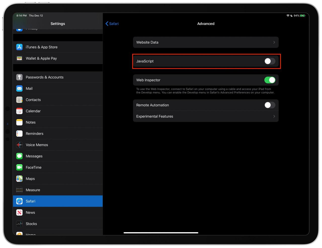
Task: Tap the Stocks chart icon
Action: click(19, 224)
